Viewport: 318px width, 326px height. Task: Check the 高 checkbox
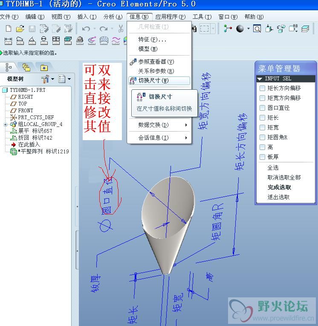tap(263, 147)
